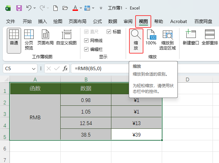Switch to the 审阅 tab
The height and width of the screenshot is (163, 219).
(128, 21)
